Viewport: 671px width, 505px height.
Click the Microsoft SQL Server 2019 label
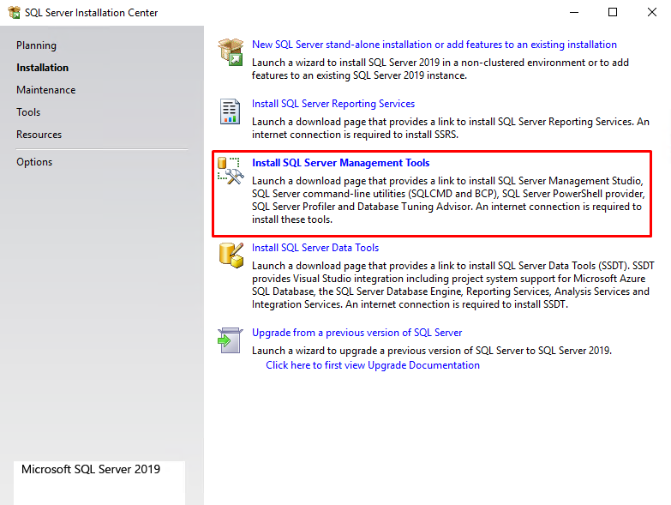91,469
